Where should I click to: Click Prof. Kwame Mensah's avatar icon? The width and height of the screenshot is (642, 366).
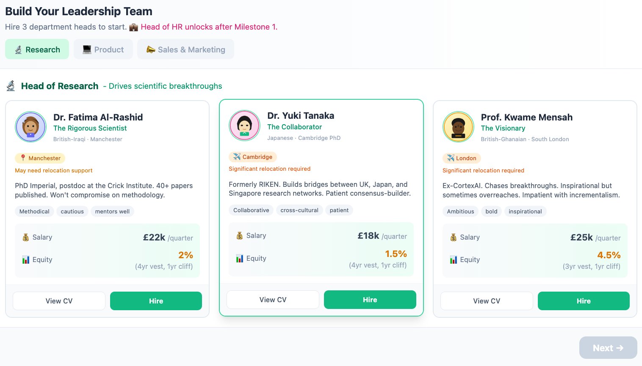pos(458,127)
